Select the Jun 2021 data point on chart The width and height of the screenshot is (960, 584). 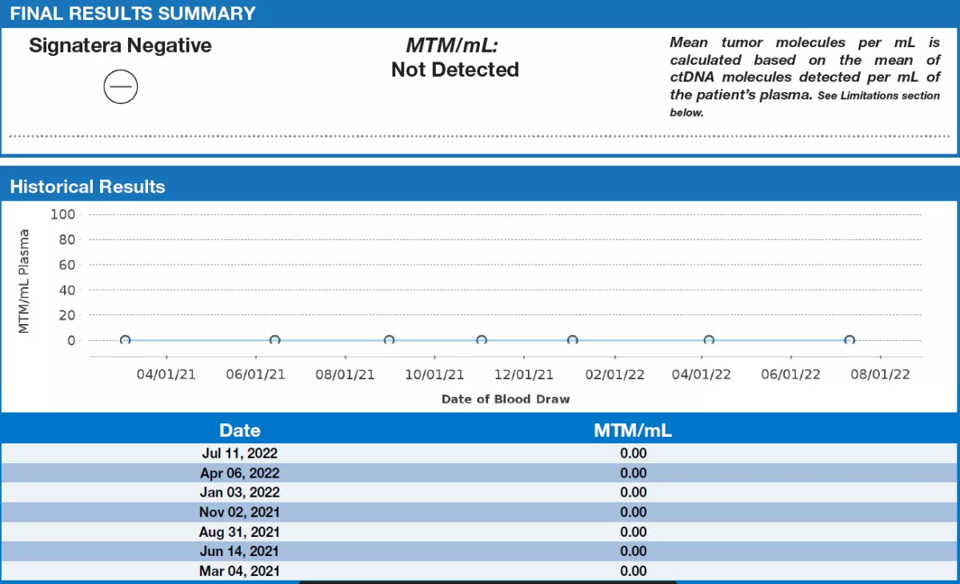(274, 340)
